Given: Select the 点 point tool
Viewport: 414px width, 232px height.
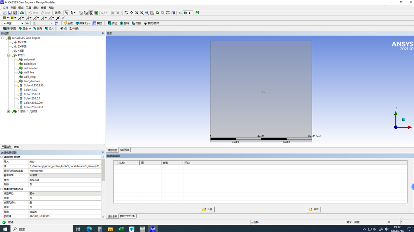Looking at the screenshot, I should (x=63, y=29).
